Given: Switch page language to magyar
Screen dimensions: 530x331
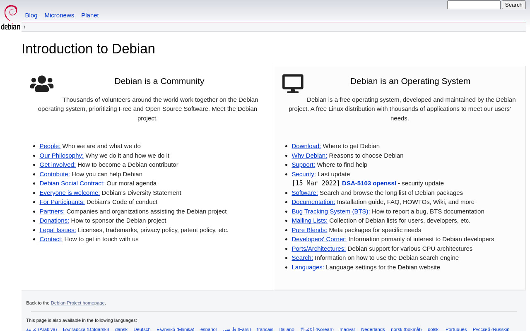Looking at the screenshot, I should click(x=347, y=329).
